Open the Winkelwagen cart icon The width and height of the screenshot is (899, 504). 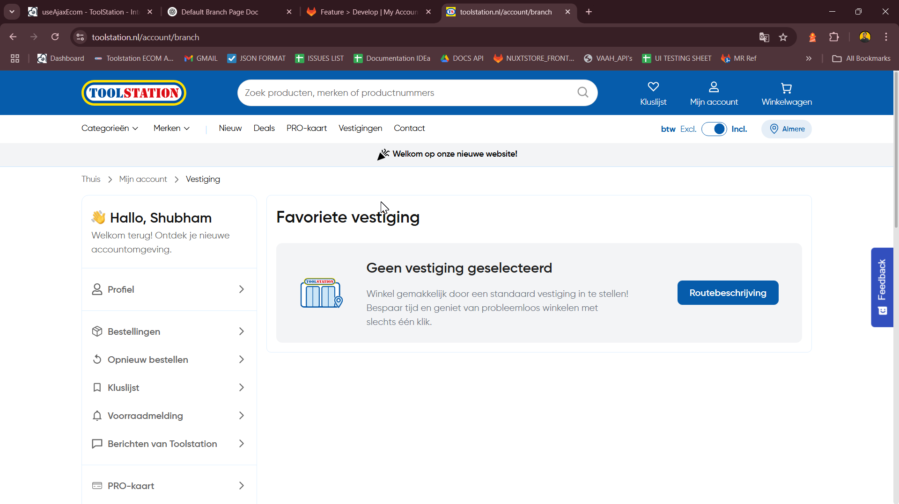pos(786,88)
